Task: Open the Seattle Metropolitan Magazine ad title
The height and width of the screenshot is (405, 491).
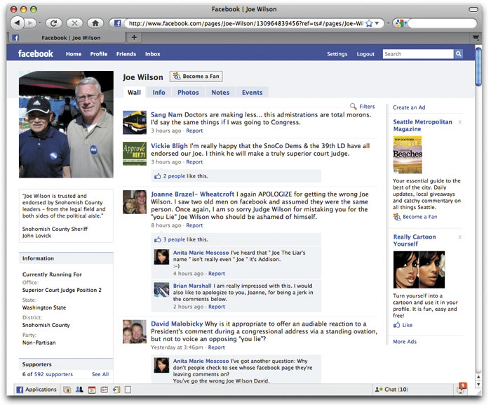Action: (422, 126)
